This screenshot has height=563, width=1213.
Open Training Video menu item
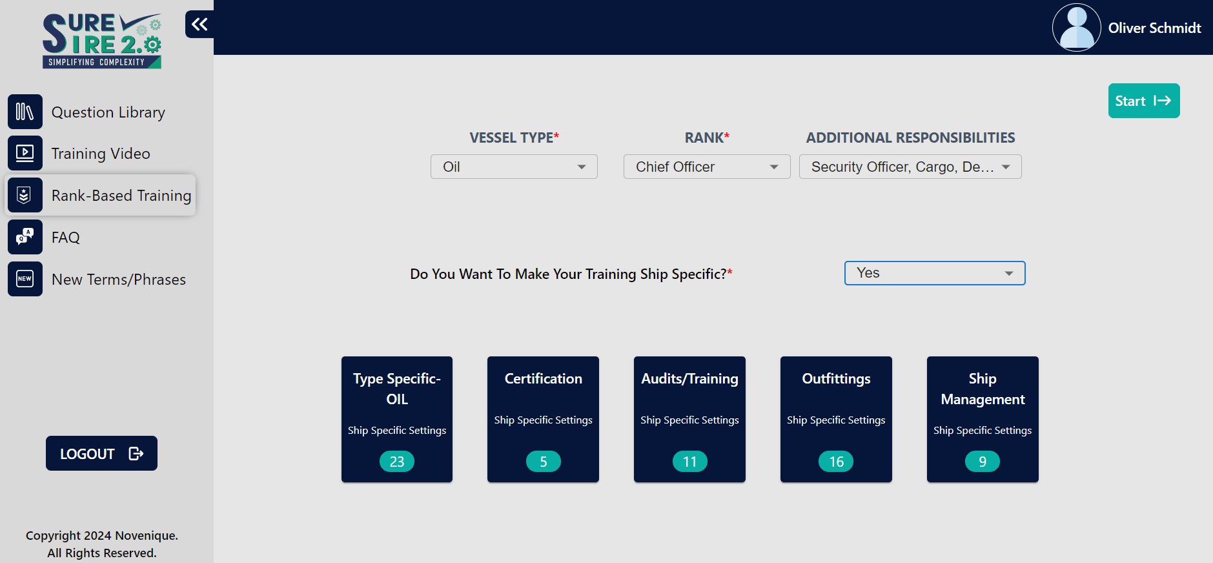point(101,153)
